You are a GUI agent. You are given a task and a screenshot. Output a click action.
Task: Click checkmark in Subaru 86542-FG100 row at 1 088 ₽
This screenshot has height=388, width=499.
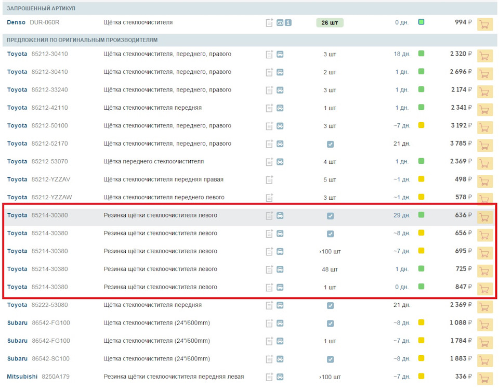point(331,324)
